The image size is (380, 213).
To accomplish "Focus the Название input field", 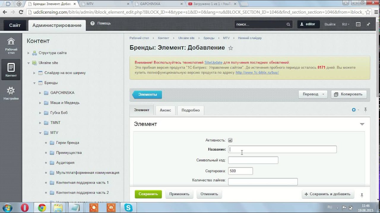I will point(282,149).
